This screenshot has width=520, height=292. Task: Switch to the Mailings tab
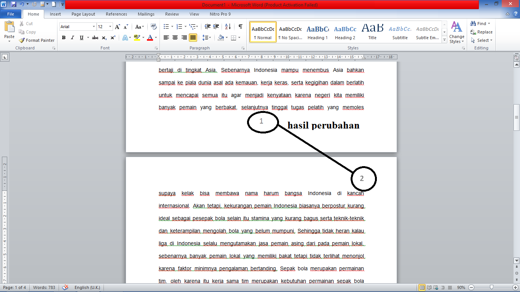point(146,14)
